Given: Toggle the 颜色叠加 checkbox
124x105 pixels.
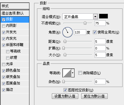Looking at the screenshot, I should pos(3,71).
